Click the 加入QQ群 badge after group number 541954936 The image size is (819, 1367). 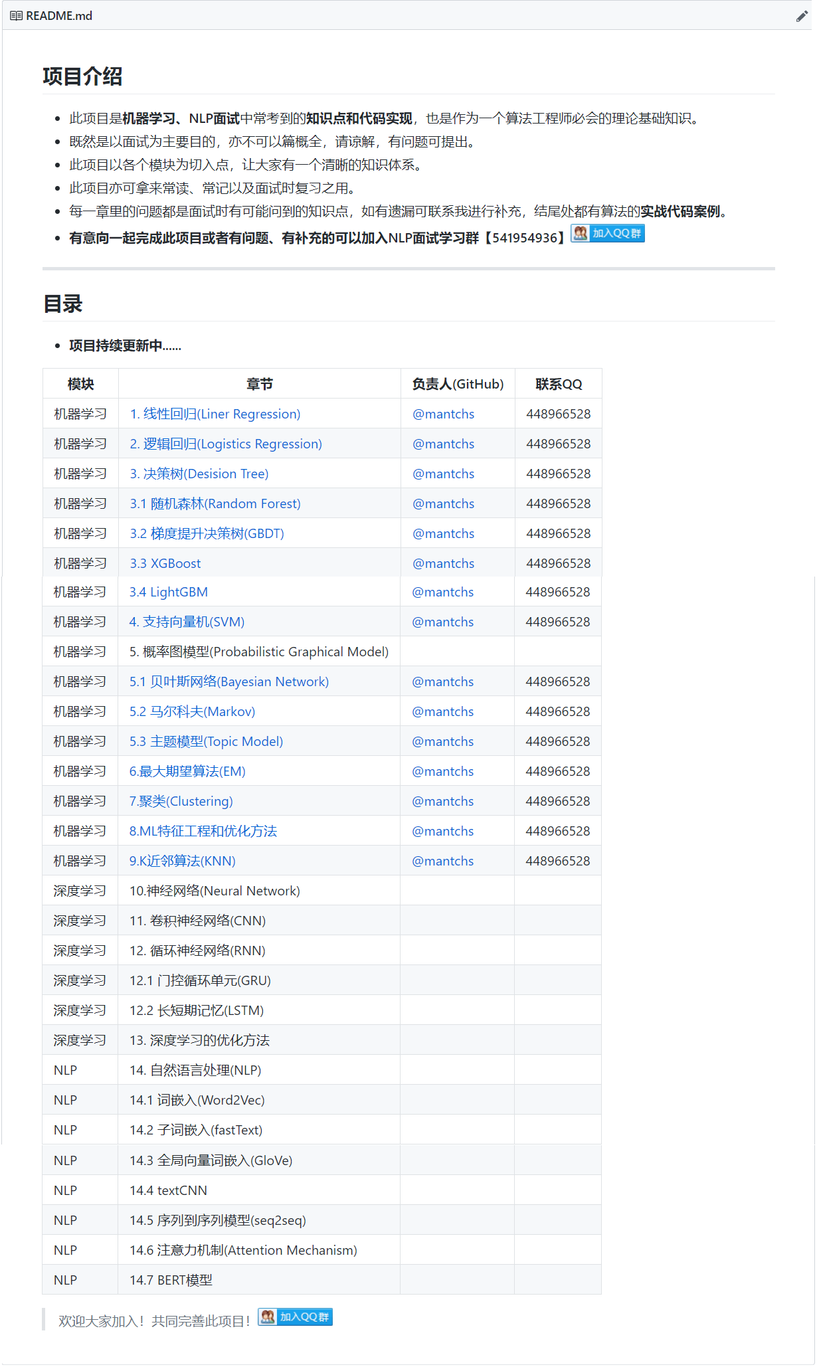click(x=608, y=233)
